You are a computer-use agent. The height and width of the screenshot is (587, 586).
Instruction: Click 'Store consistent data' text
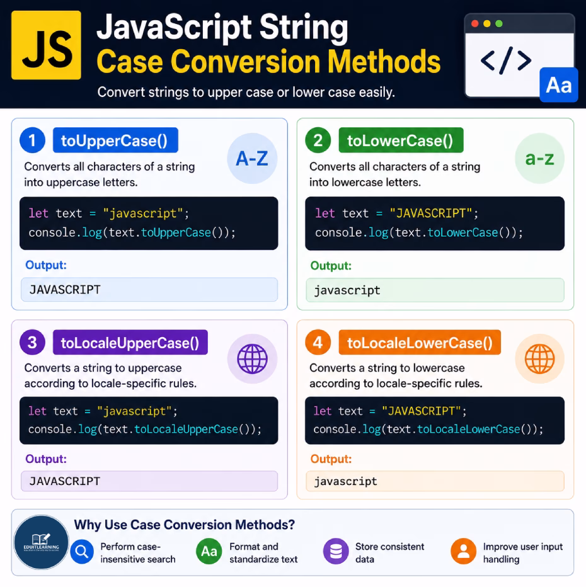click(x=389, y=552)
